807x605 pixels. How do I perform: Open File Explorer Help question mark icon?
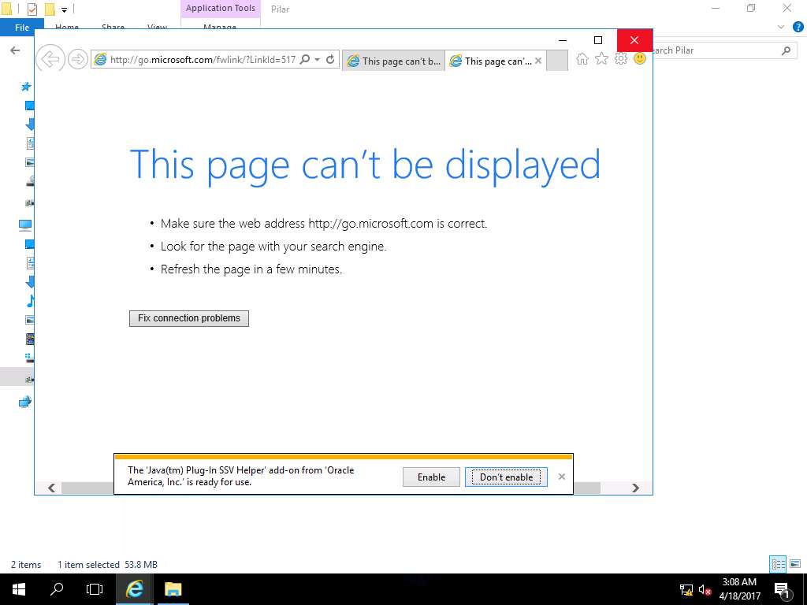point(798,28)
